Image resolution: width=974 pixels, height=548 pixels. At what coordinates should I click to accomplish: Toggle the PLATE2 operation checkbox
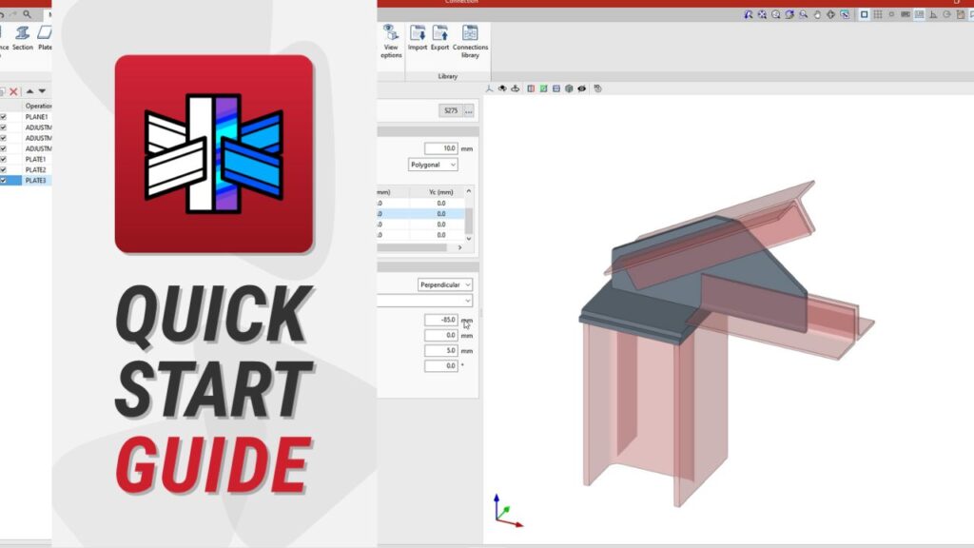point(4,170)
